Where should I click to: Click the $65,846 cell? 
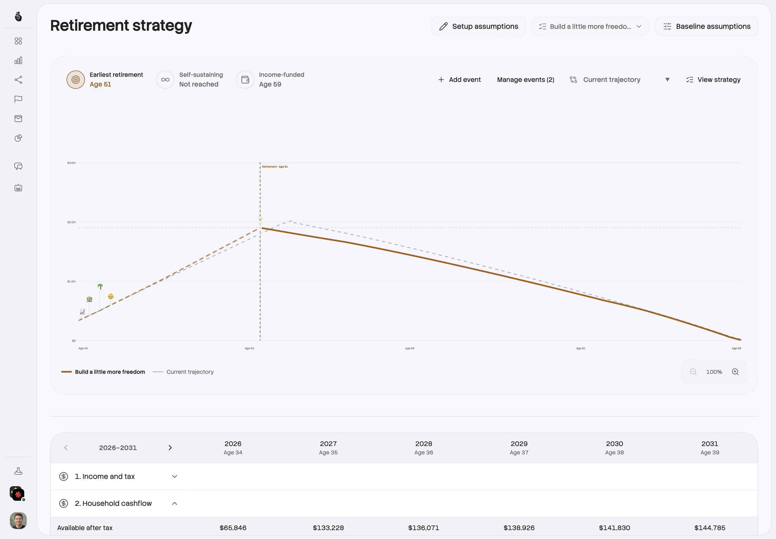tap(233, 528)
